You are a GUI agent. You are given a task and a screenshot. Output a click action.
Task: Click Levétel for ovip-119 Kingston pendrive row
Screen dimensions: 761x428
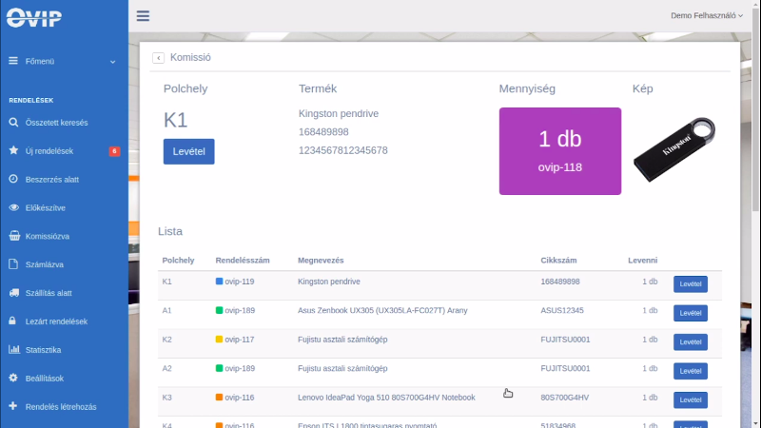pos(691,283)
